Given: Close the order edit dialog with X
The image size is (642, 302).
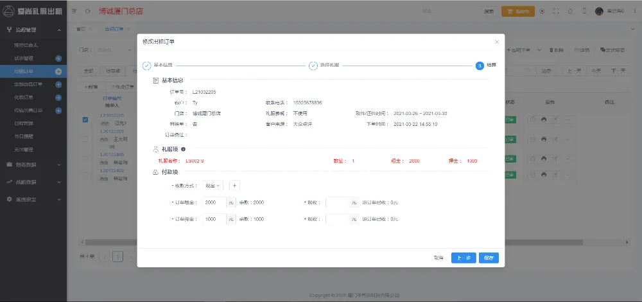Looking at the screenshot, I should tap(496, 42).
